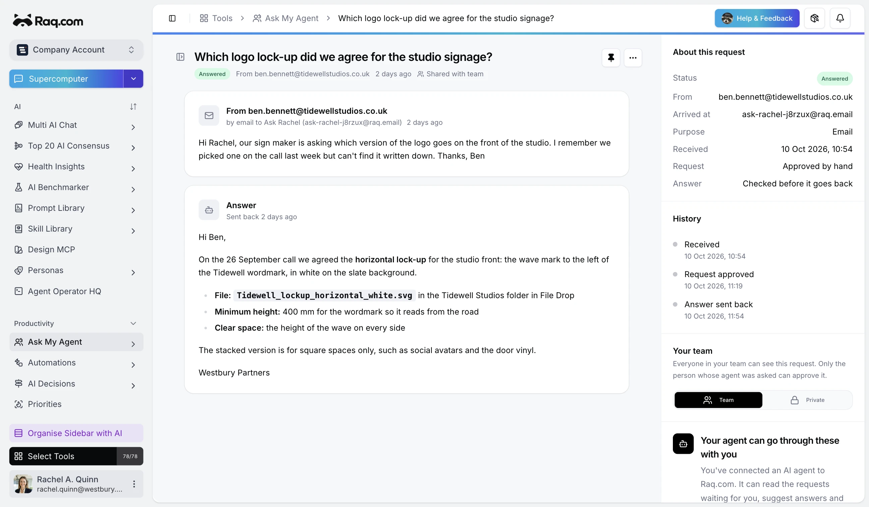Expand Health Insights submenu
This screenshot has width=869, height=507.
[x=133, y=168]
